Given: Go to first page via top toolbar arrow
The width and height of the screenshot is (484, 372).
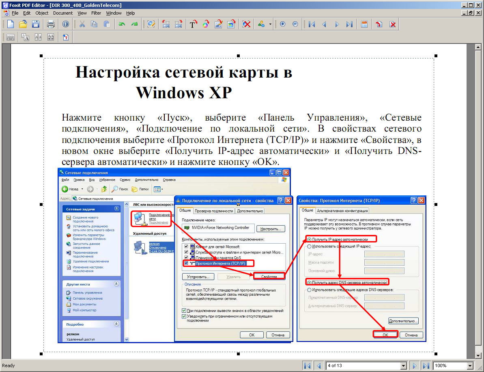Looking at the screenshot, I should (x=312, y=24).
